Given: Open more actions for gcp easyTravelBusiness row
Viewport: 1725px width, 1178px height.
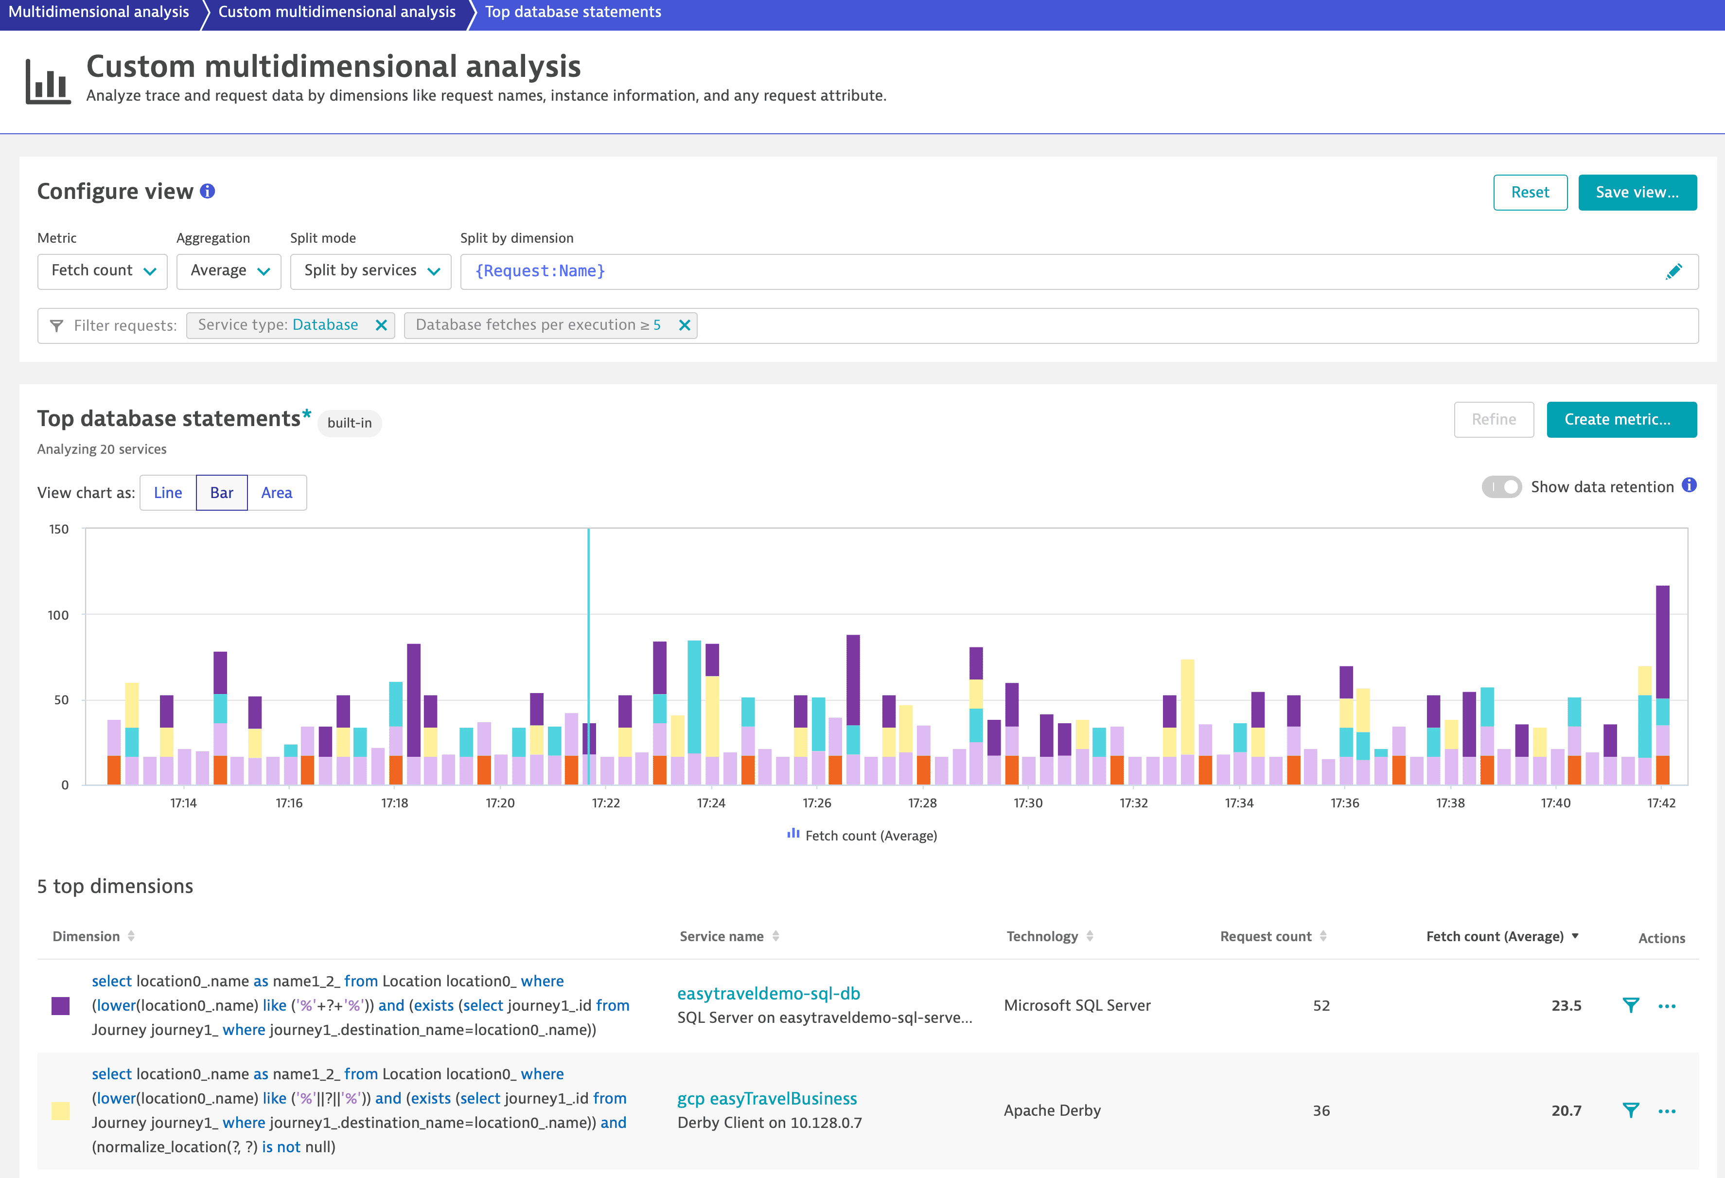Looking at the screenshot, I should pyautogui.click(x=1666, y=1110).
